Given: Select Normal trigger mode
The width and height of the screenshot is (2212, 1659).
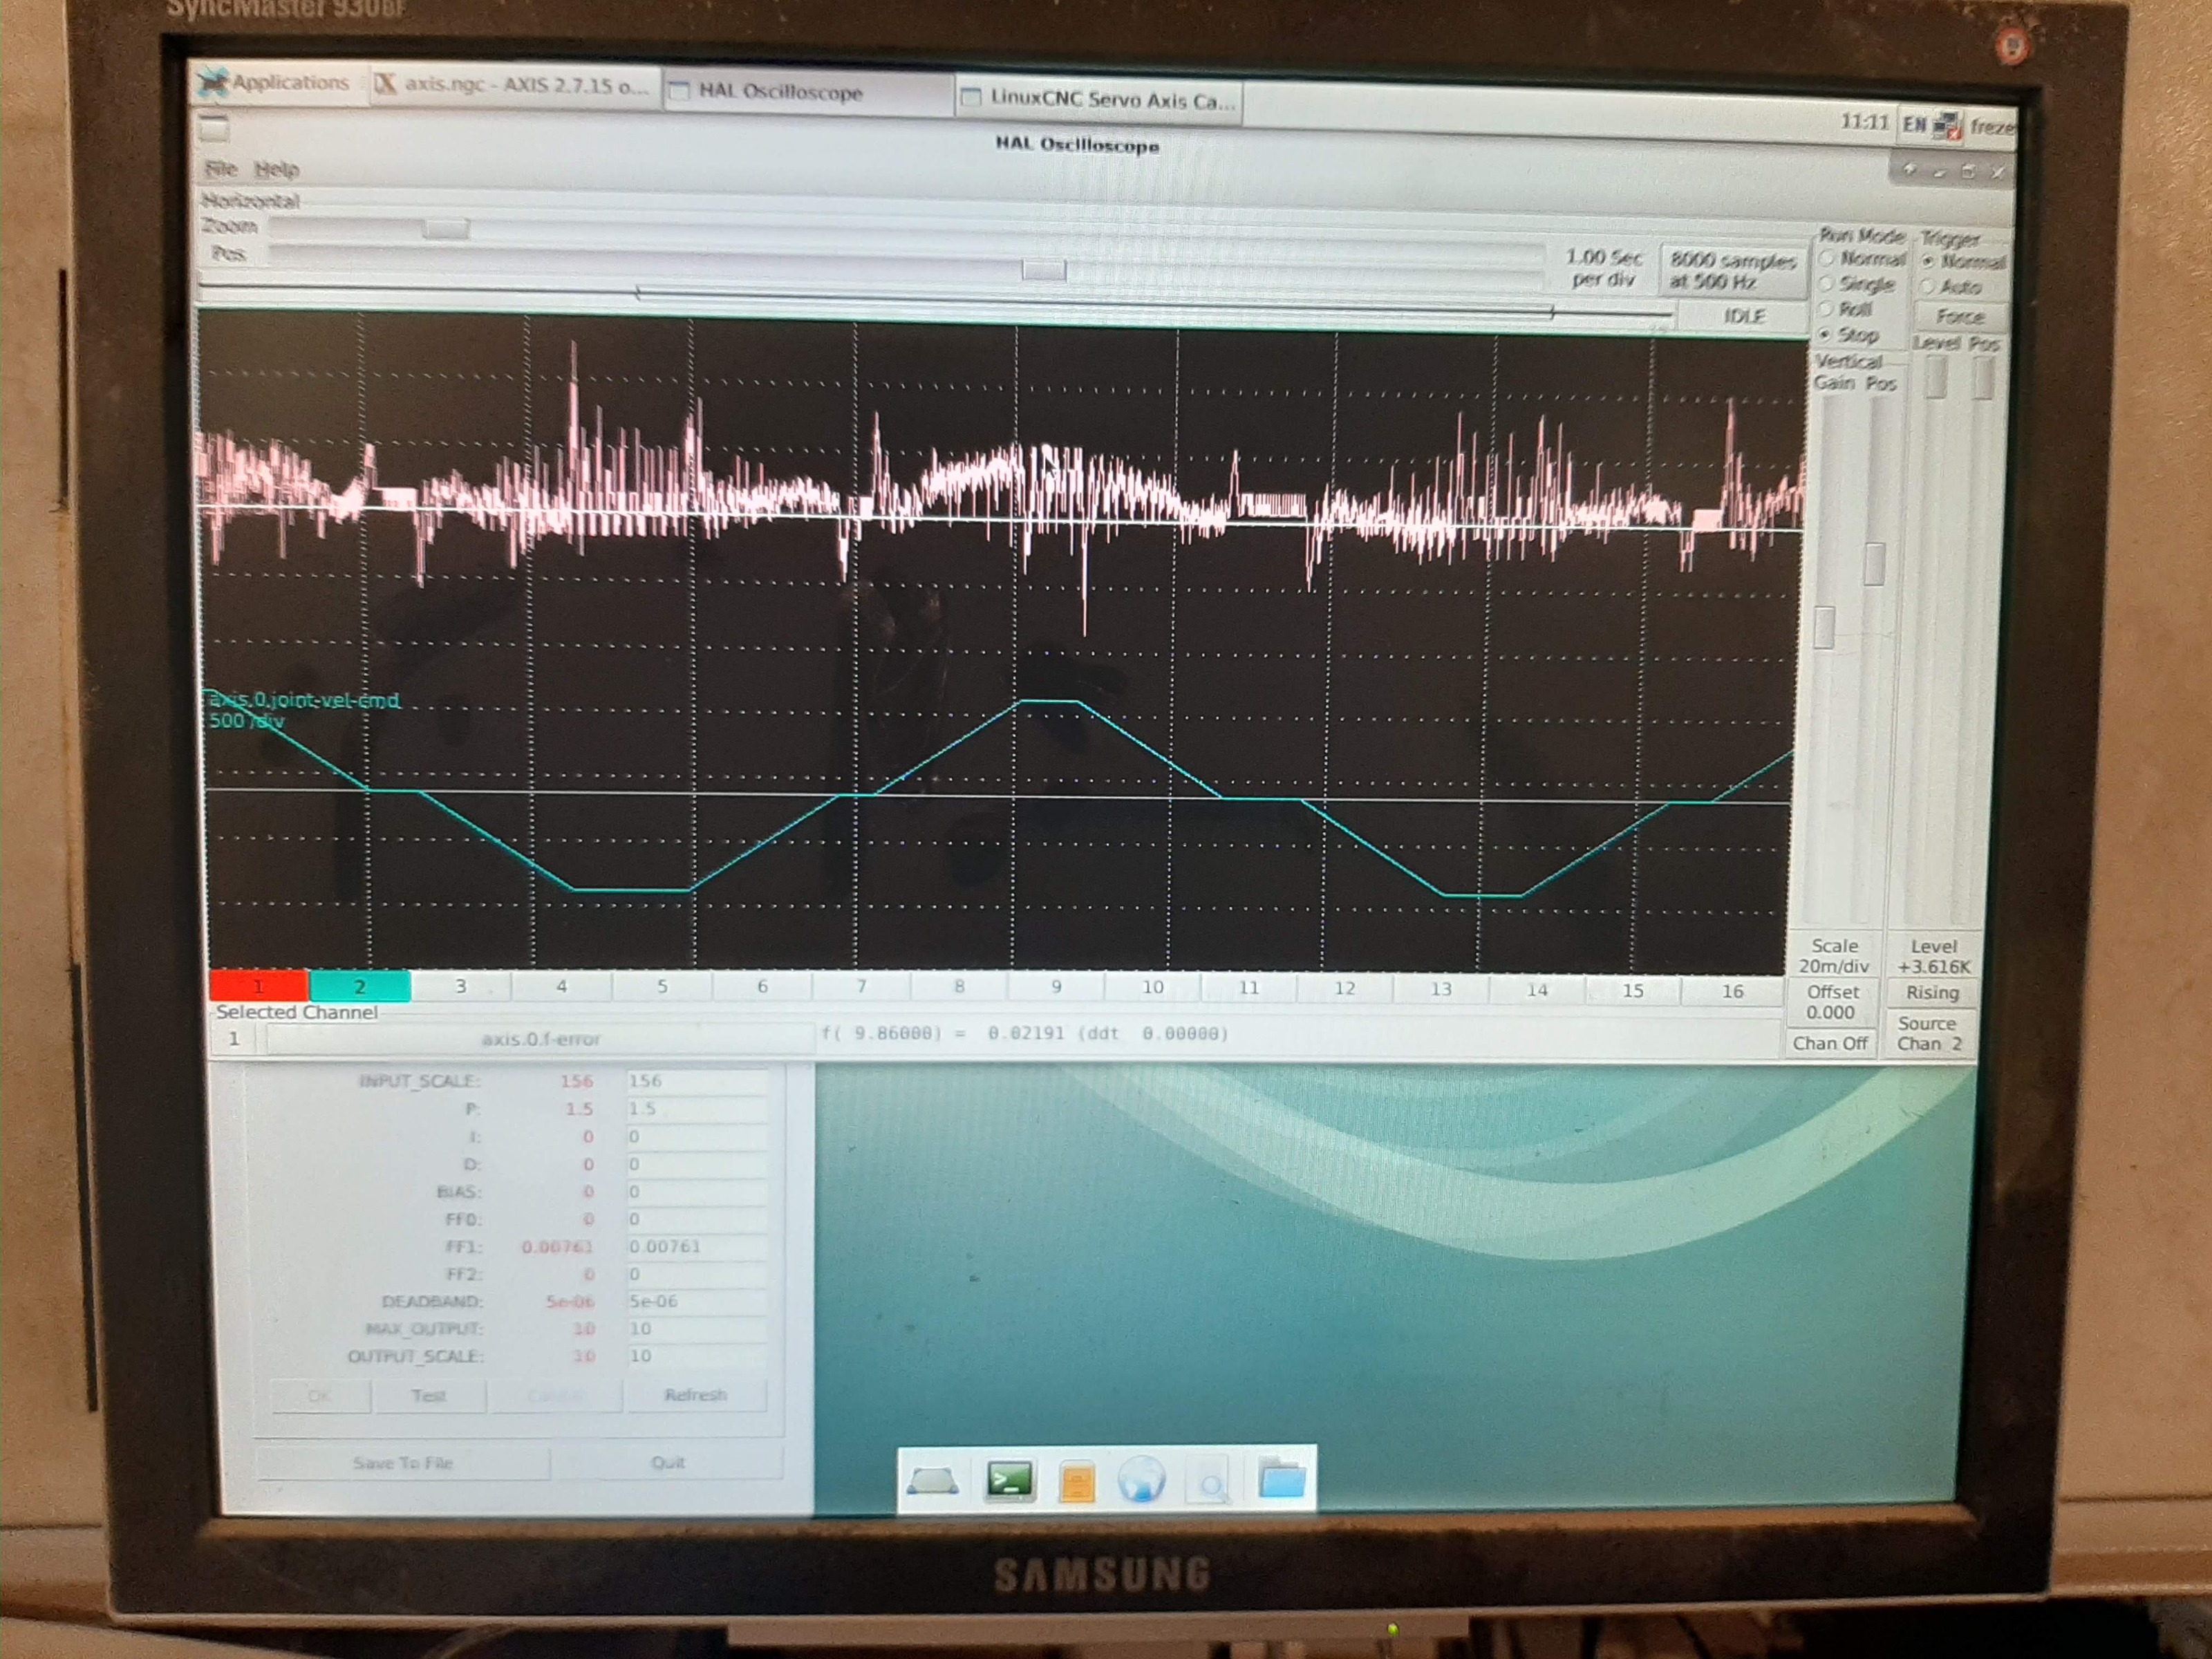Looking at the screenshot, I should [1964, 262].
